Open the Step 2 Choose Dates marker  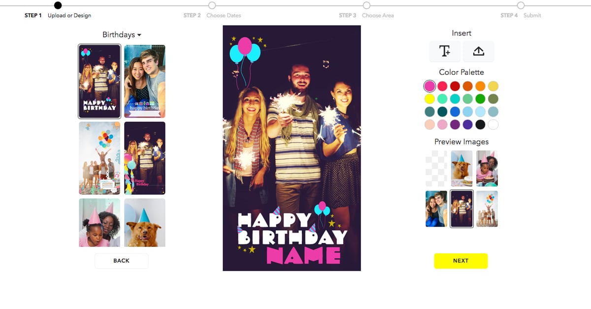212,5
